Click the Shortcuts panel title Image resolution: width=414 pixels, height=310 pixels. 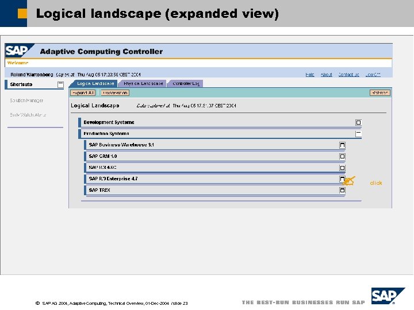21,84
